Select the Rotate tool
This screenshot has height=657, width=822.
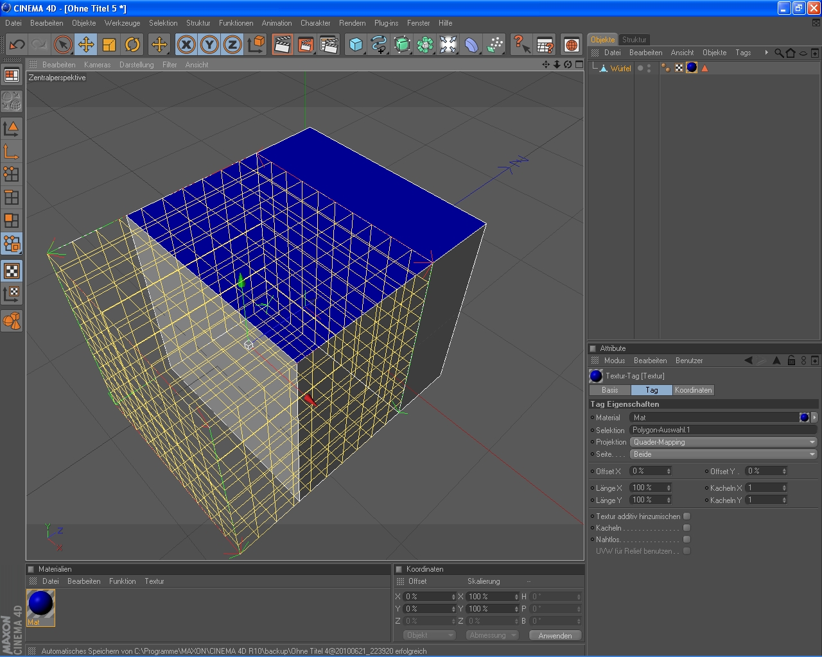pos(132,44)
